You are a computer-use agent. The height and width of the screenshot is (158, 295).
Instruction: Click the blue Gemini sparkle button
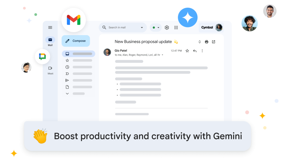tap(188, 18)
